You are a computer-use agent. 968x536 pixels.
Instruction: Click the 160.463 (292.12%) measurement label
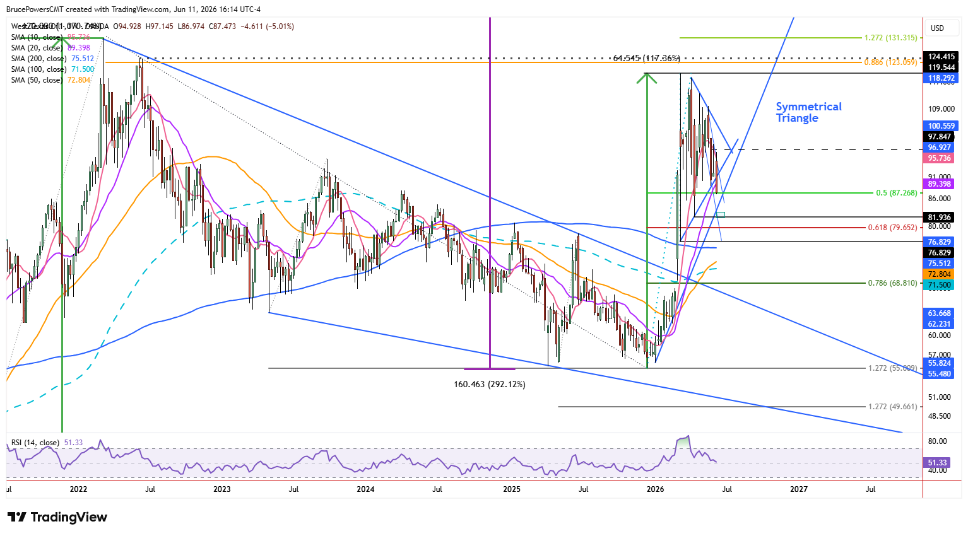490,384
